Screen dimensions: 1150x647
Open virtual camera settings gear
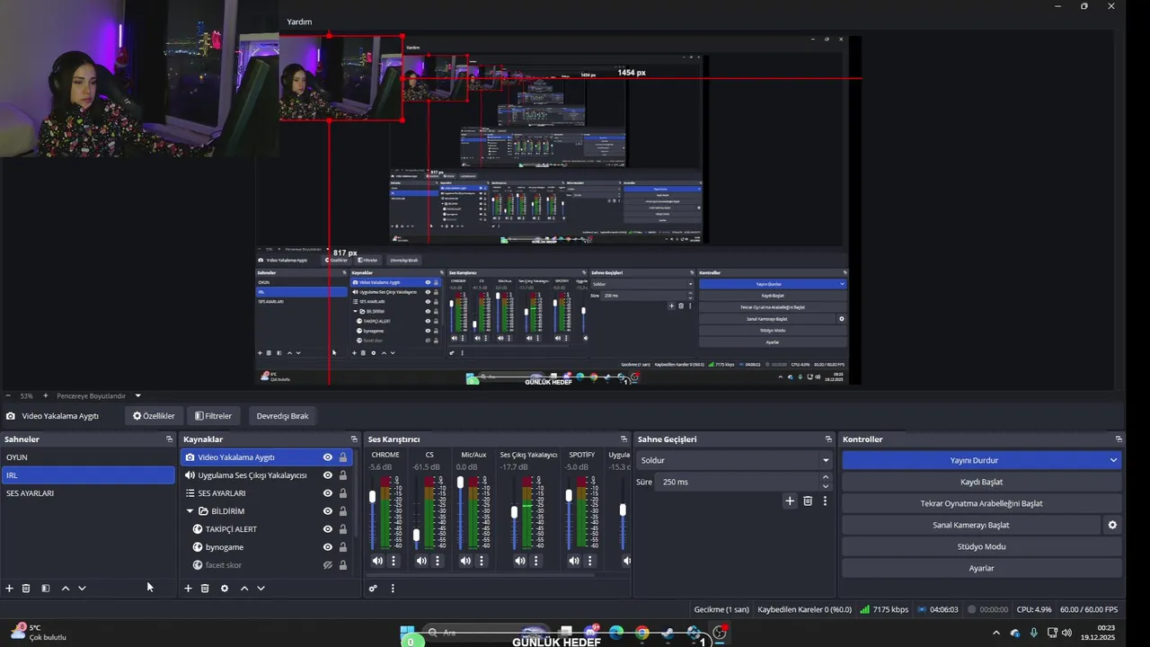pyautogui.click(x=1112, y=525)
